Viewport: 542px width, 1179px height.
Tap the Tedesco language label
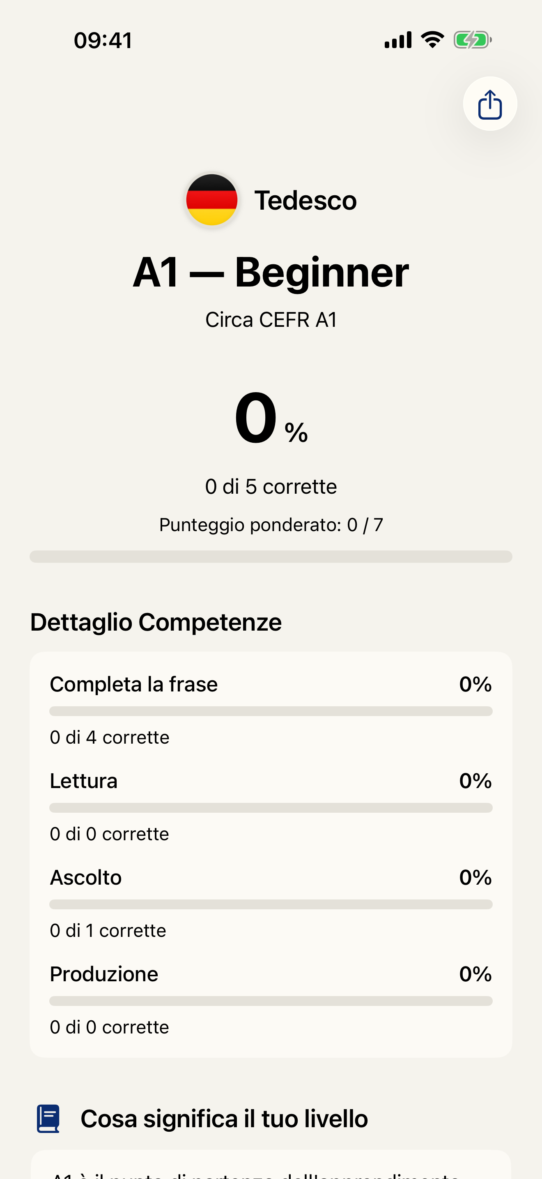[x=306, y=200]
